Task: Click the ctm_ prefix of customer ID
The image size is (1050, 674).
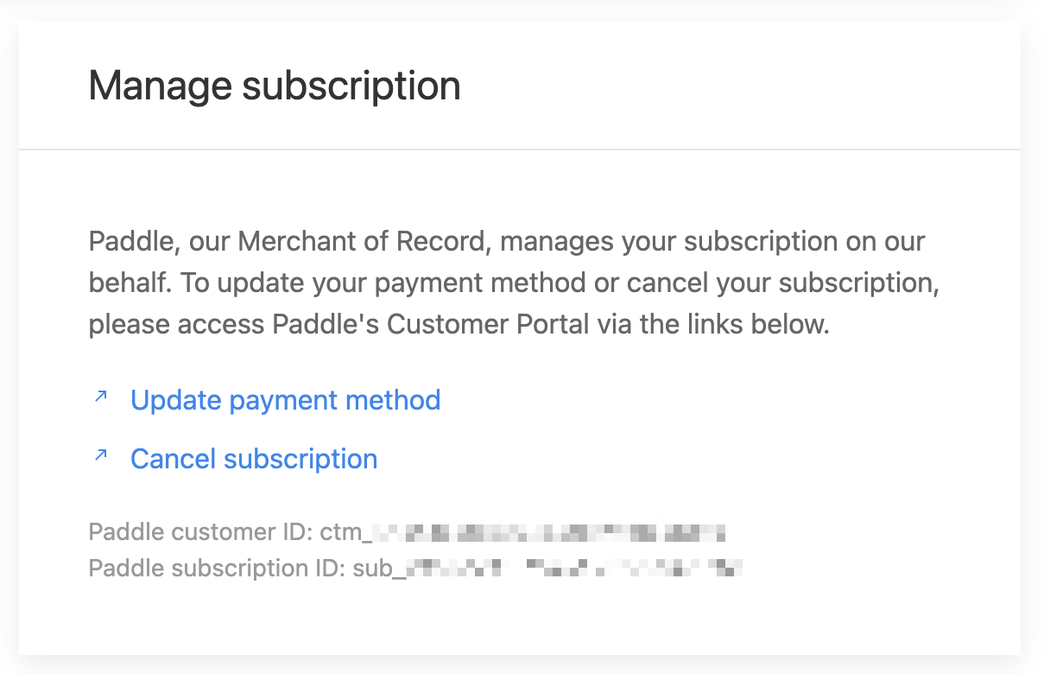Action: pyautogui.click(x=346, y=533)
